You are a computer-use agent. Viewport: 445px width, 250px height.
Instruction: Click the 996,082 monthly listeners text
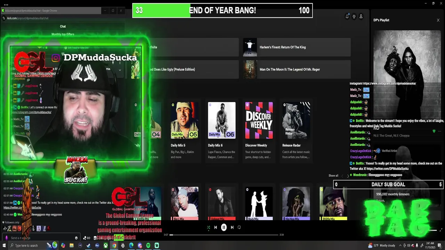393,194
